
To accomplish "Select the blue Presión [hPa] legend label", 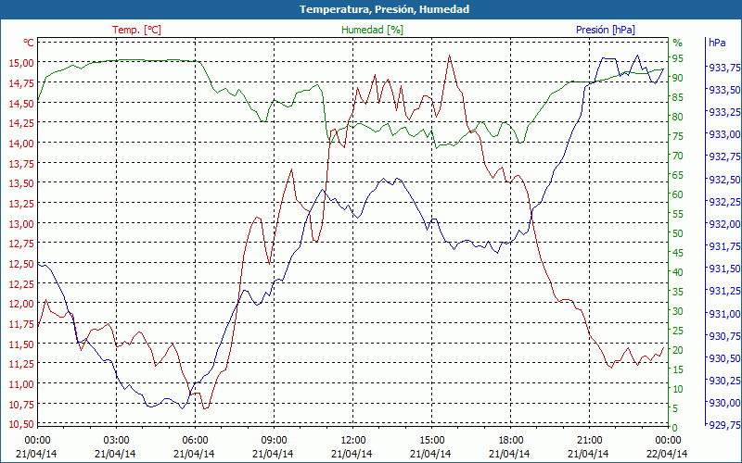I will [606, 30].
